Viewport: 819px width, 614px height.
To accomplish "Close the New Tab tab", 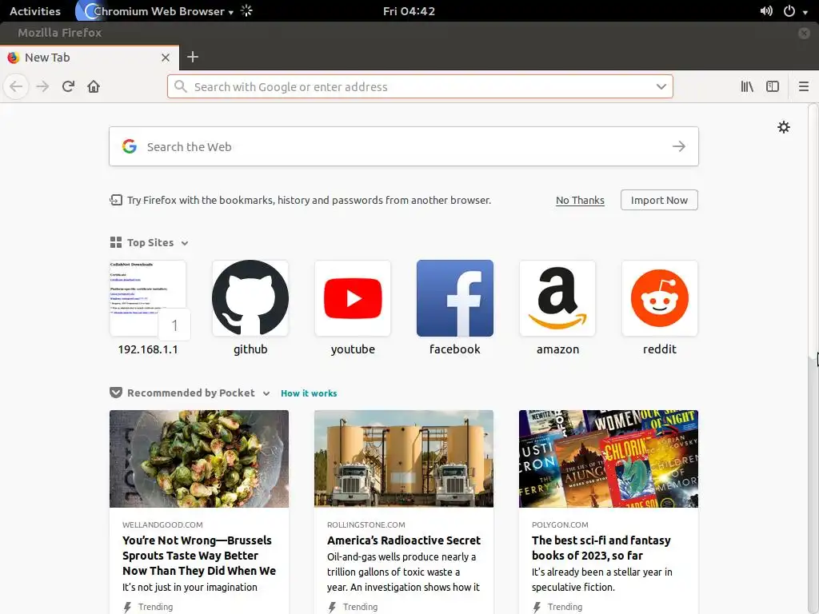I will [166, 58].
